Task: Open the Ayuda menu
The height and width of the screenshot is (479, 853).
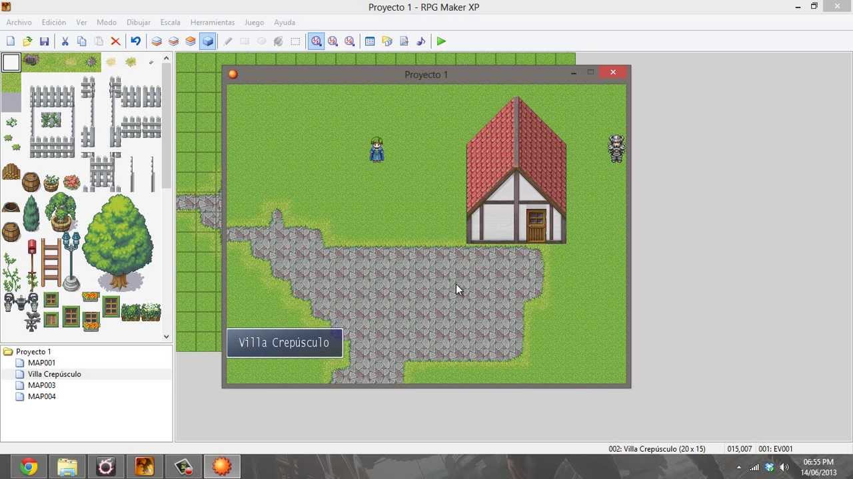Action: click(x=285, y=23)
